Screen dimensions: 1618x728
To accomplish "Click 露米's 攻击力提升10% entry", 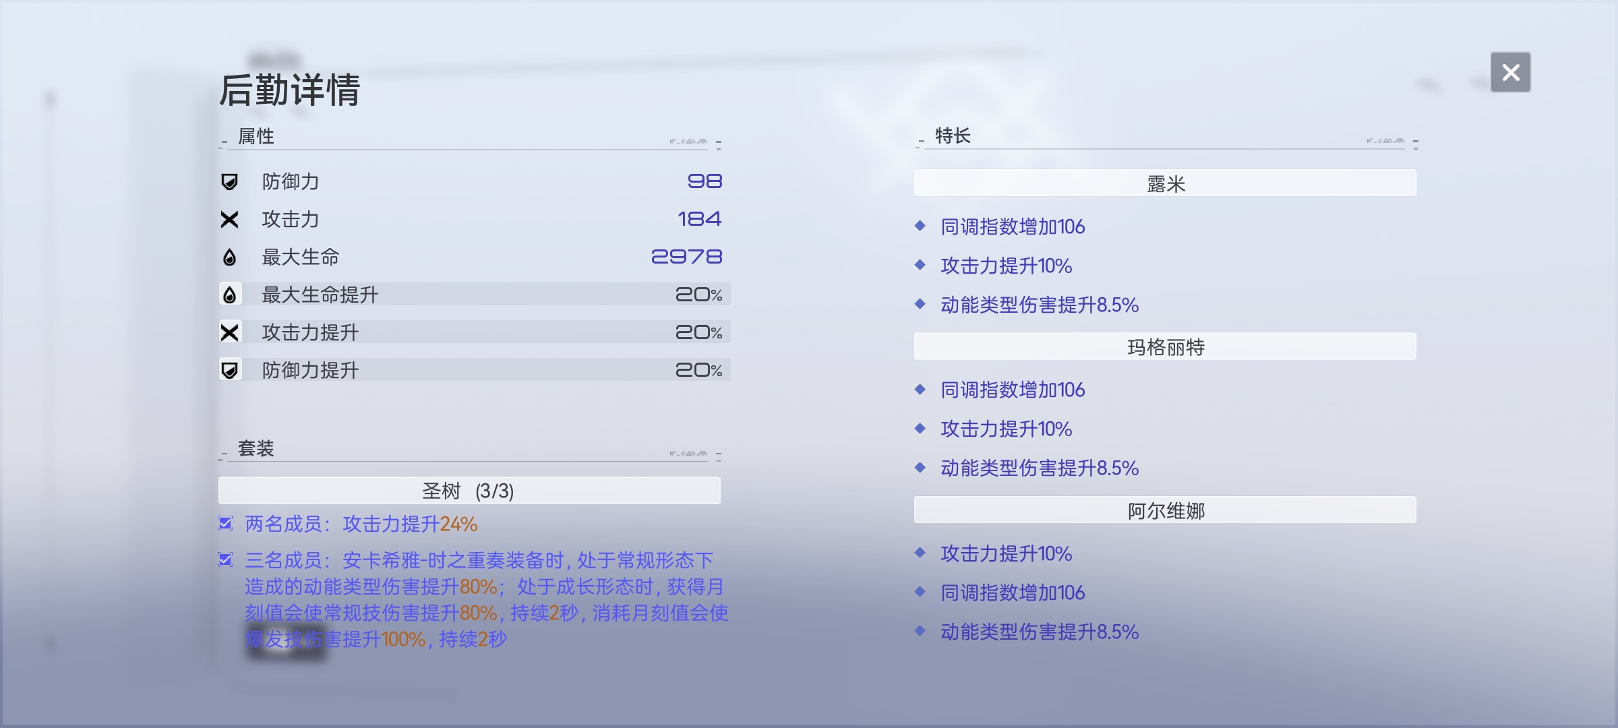I will pyautogui.click(x=1006, y=266).
